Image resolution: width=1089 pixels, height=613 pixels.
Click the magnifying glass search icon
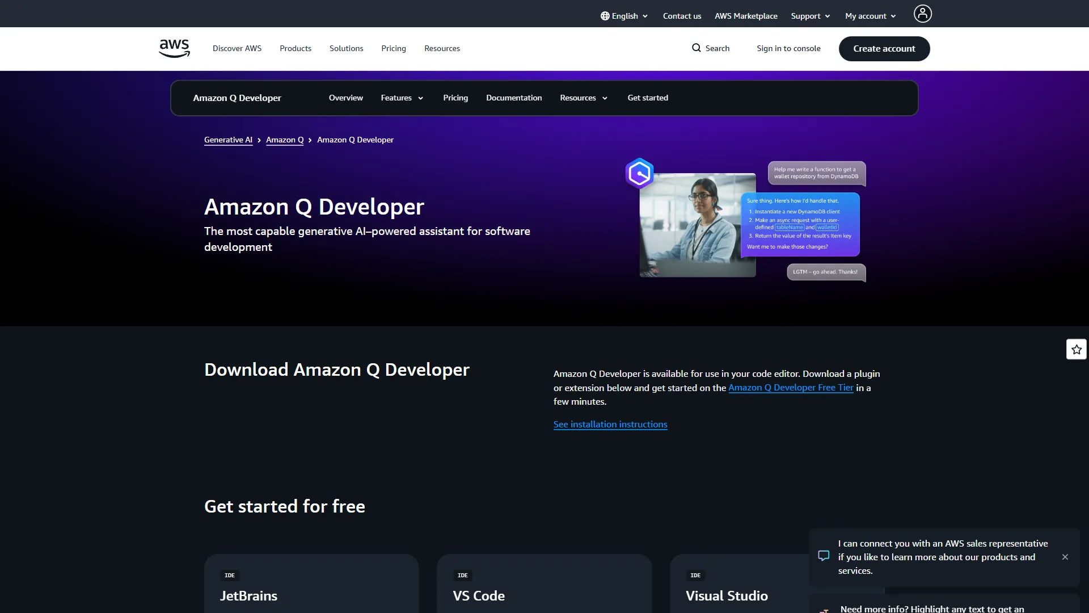[697, 48]
